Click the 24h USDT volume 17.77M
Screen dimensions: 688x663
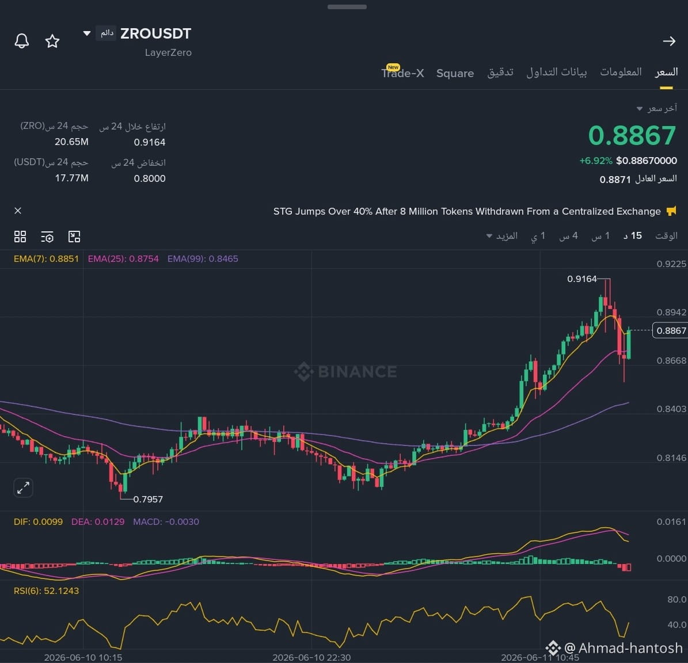tap(71, 178)
